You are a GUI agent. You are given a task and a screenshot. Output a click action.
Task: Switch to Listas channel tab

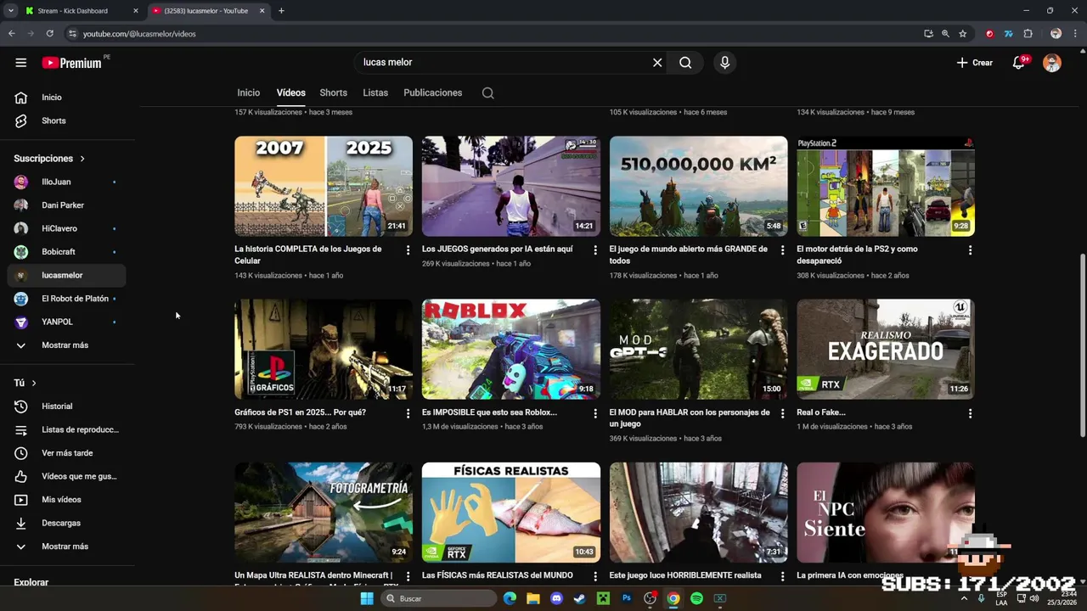click(375, 93)
